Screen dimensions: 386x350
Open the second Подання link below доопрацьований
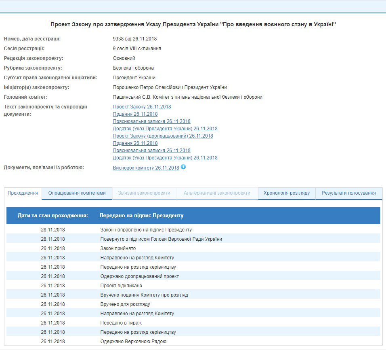(135, 143)
